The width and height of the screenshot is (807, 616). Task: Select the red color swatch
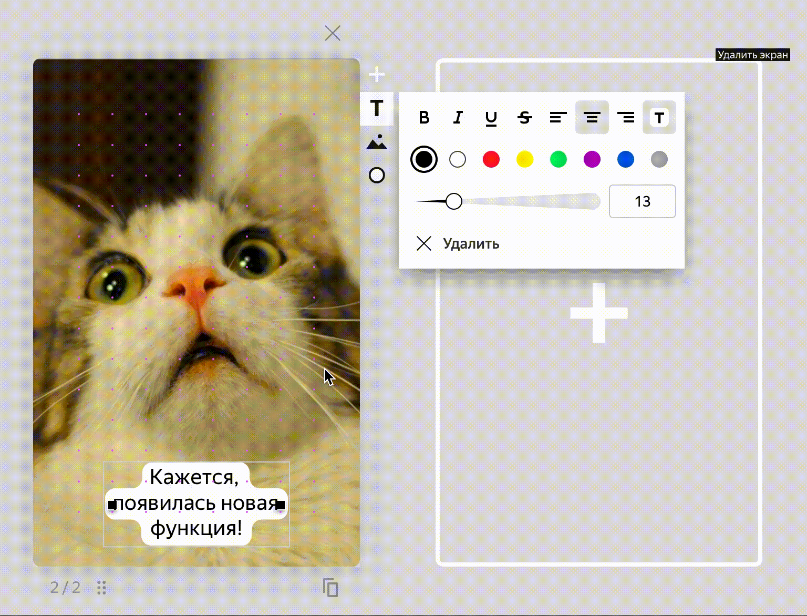pyautogui.click(x=491, y=159)
